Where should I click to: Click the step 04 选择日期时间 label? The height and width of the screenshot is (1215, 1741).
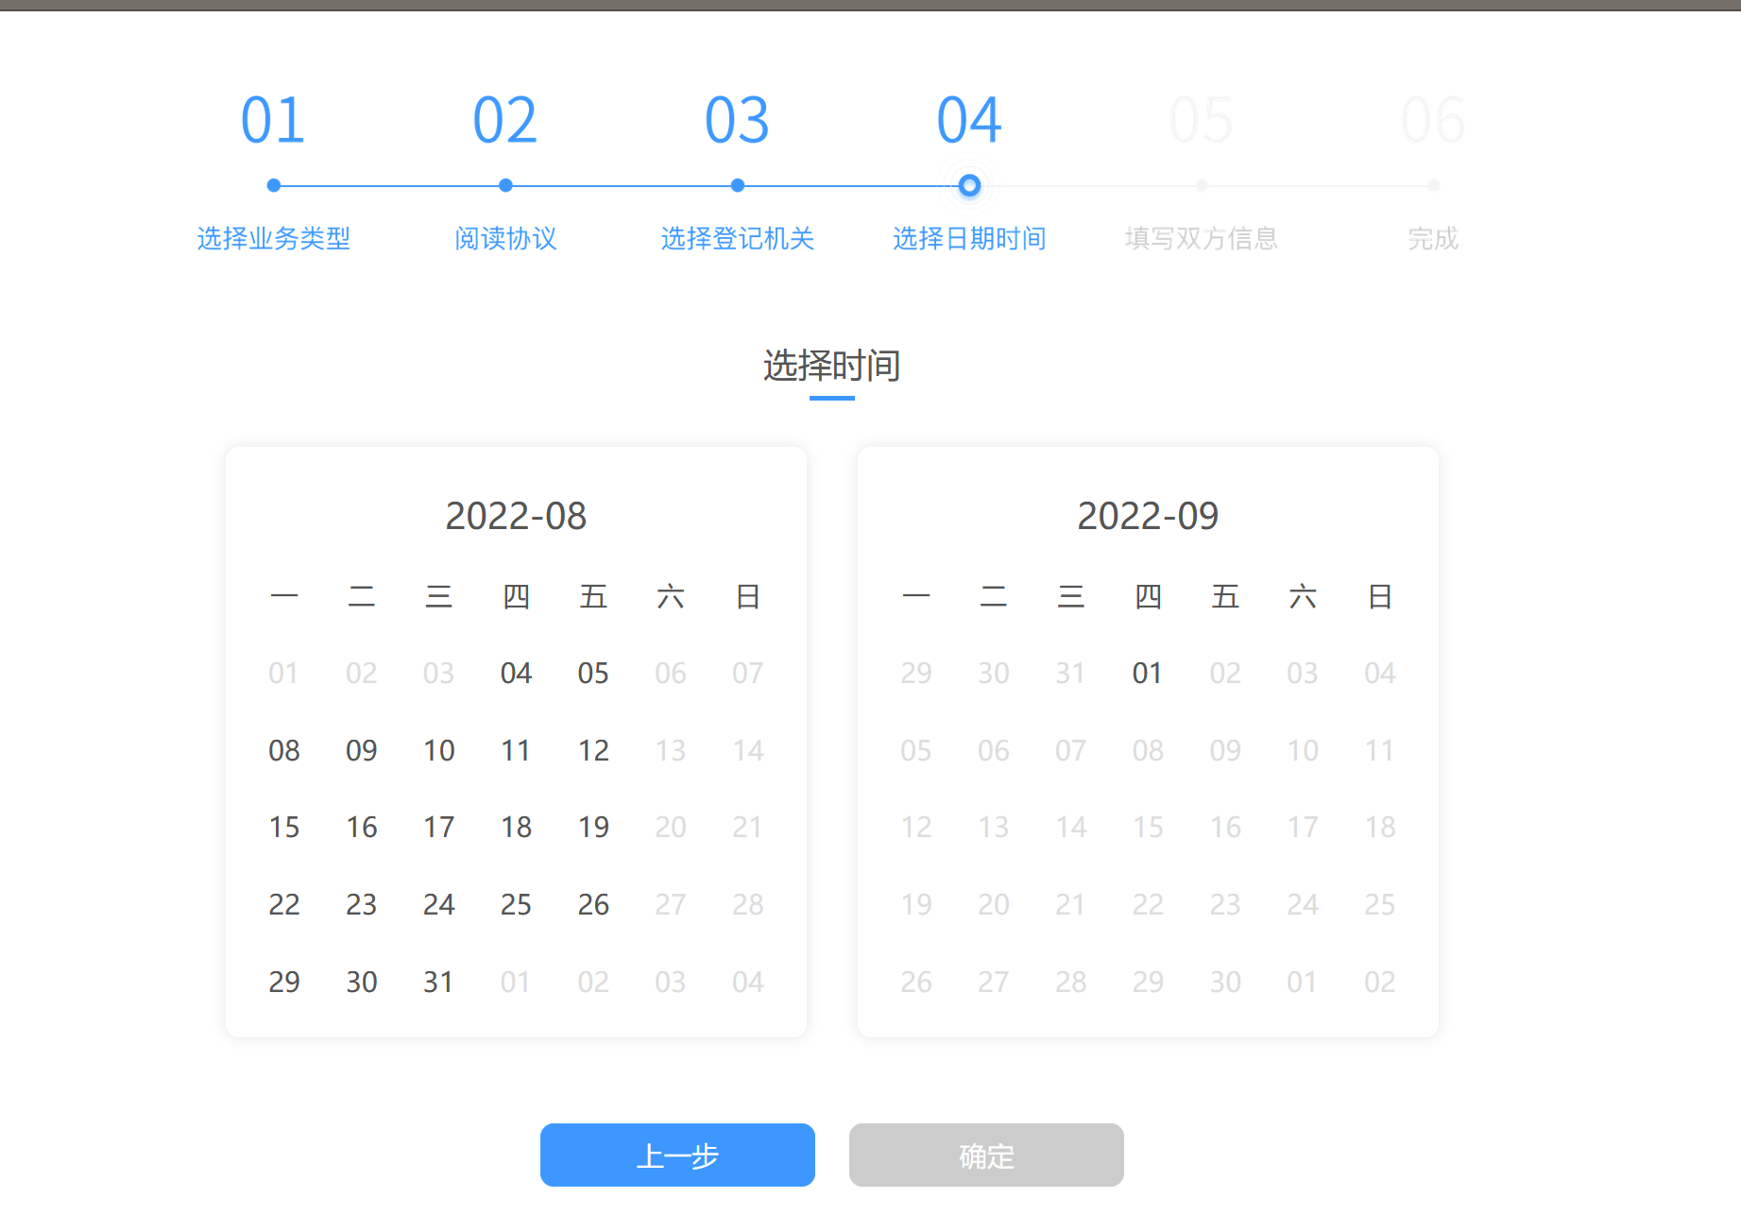pos(969,238)
